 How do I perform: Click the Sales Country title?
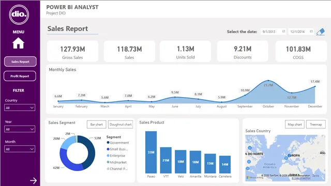[258, 131]
